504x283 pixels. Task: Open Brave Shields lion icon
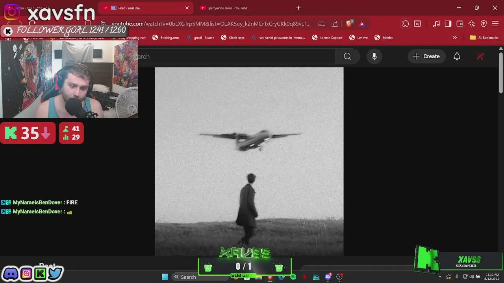(x=349, y=24)
